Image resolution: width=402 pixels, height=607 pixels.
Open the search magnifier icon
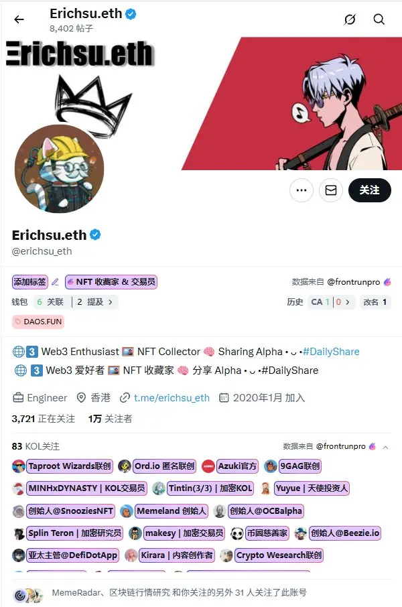379,19
